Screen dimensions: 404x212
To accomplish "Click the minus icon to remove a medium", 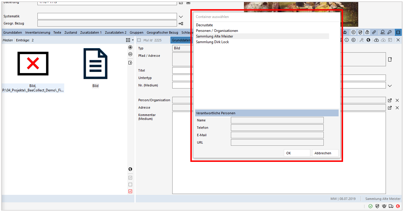I will (130, 54).
